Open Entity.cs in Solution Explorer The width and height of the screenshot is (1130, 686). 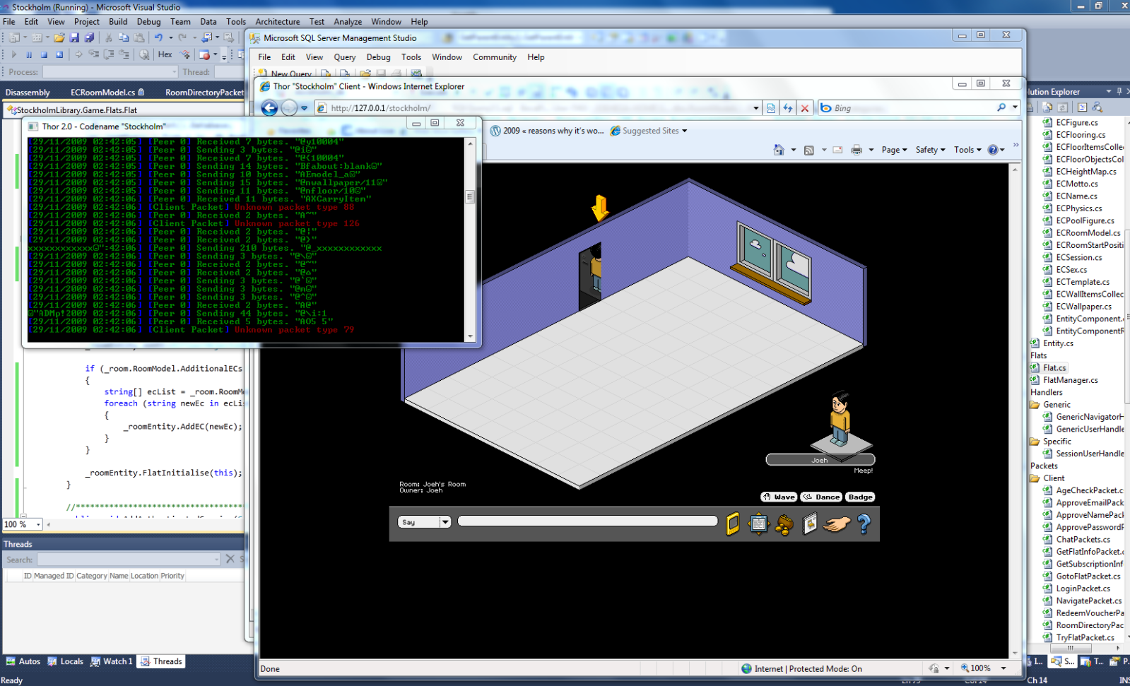click(1052, 343)
